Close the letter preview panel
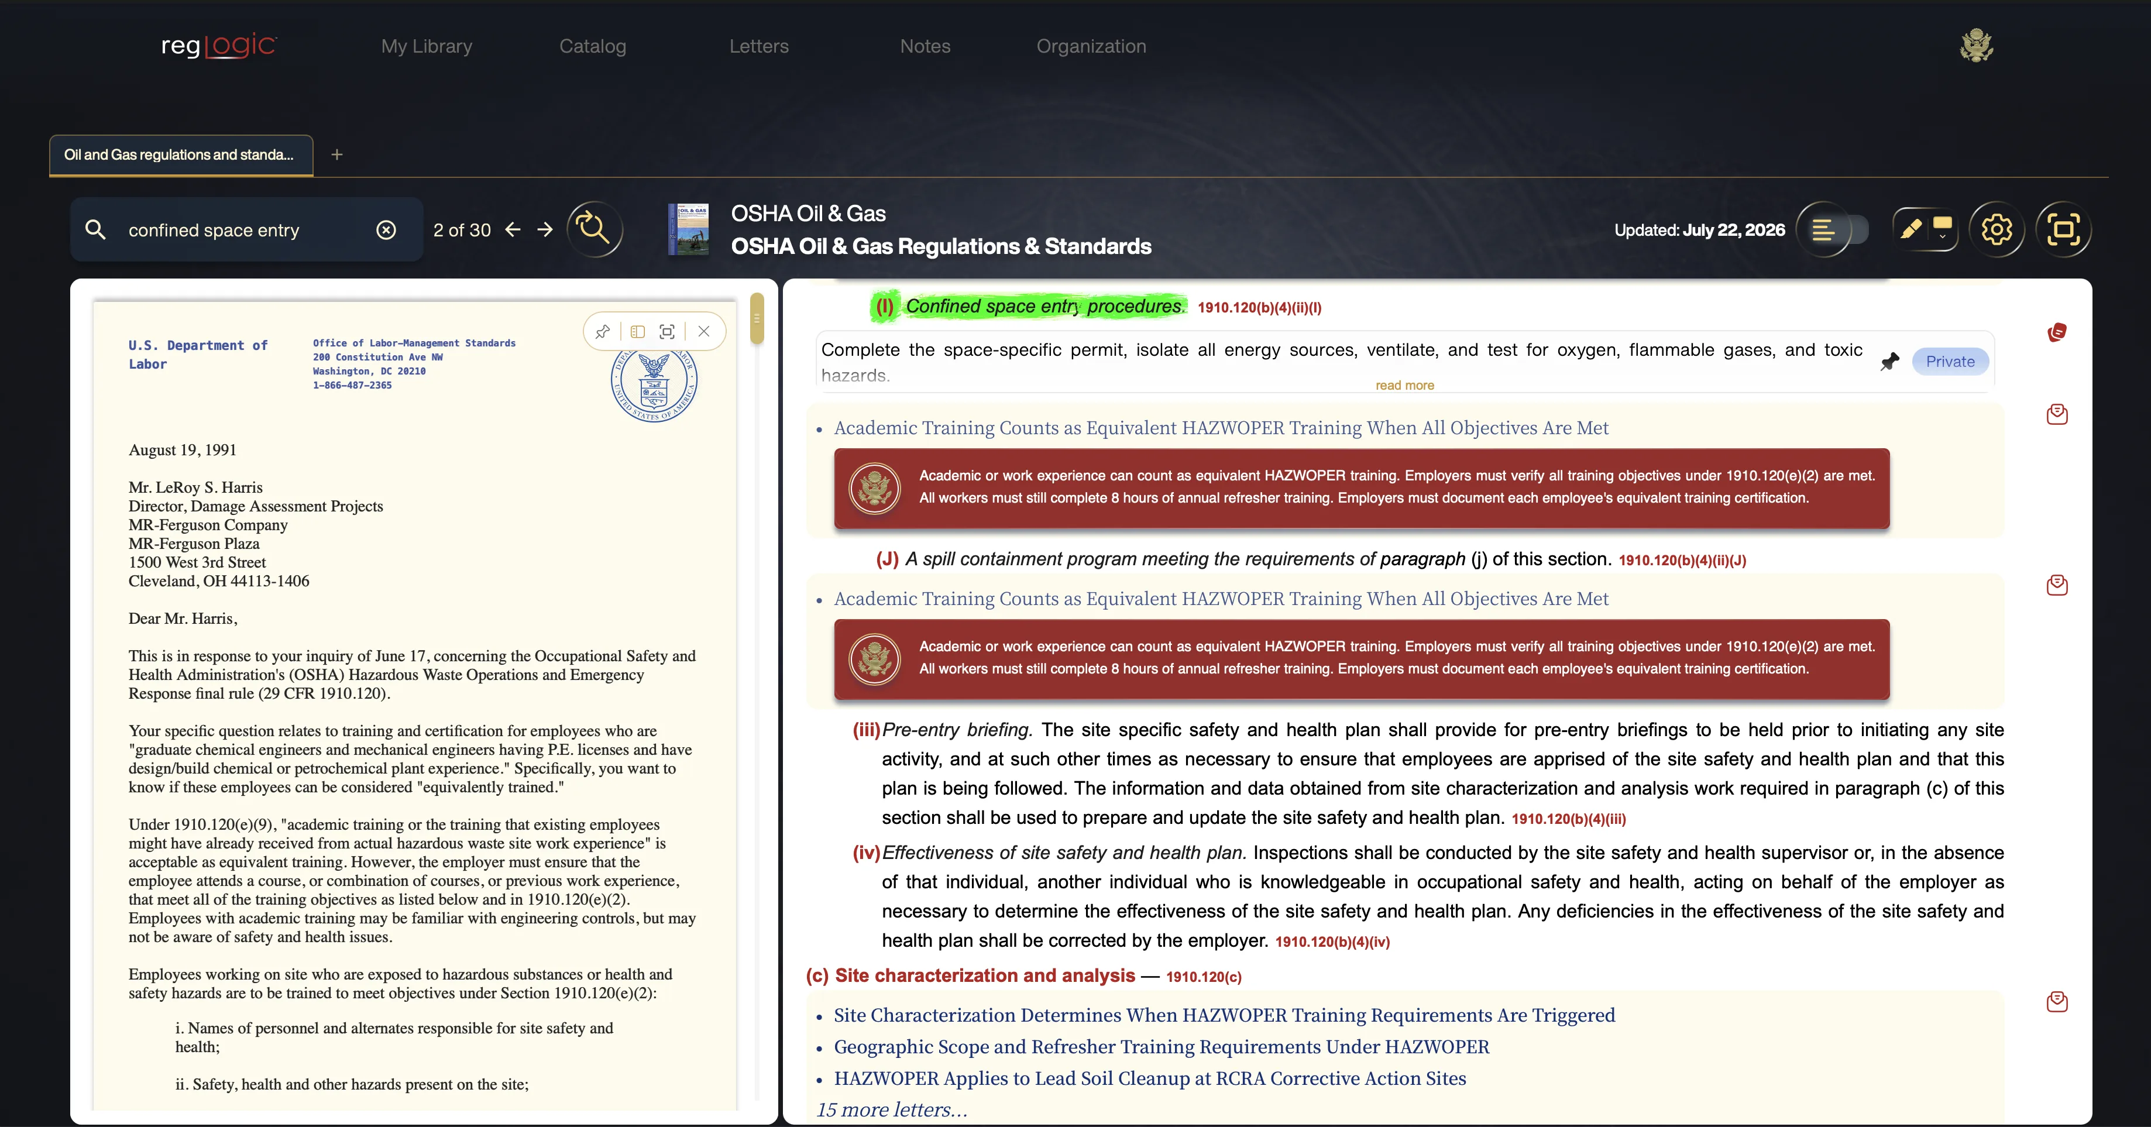 point(704,331)
